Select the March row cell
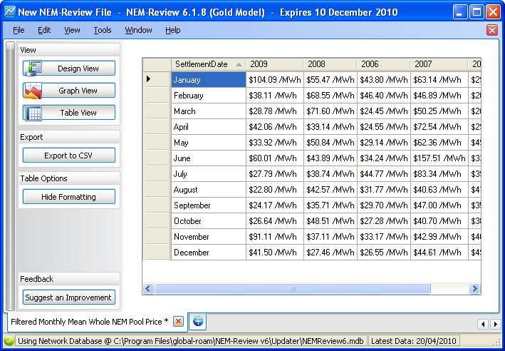Viewport: 505px width, 351px height. (x=209, y=111)
